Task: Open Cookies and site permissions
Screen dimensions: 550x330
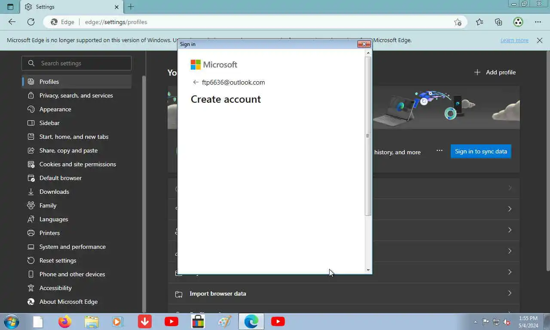Action: pos(76,164)
